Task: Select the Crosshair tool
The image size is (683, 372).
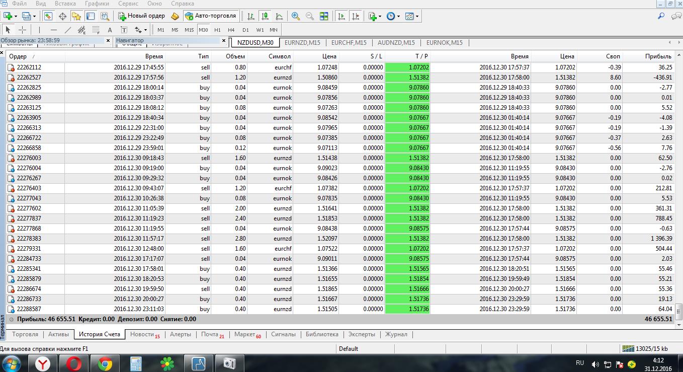Action: [23, 30]
